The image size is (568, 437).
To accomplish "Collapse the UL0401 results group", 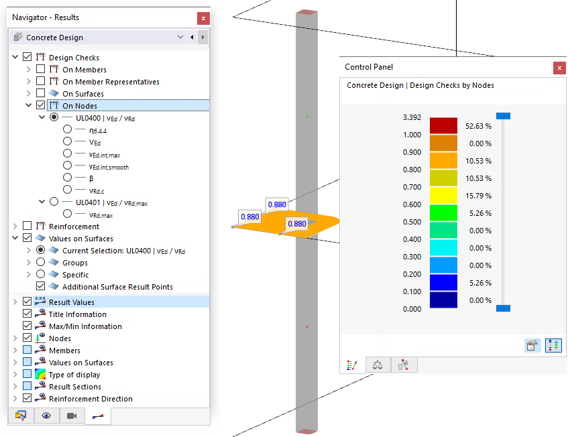I will tap(42, 201).
